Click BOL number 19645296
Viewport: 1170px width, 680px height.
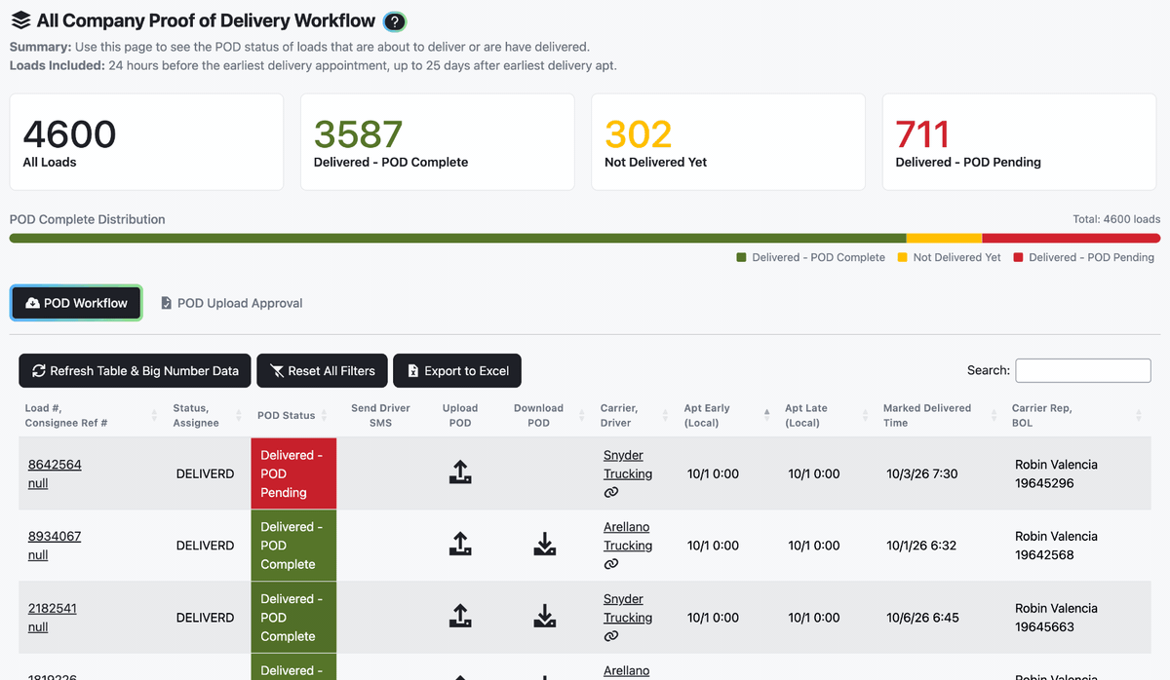pyautogui.click(x=1044, y=483)
